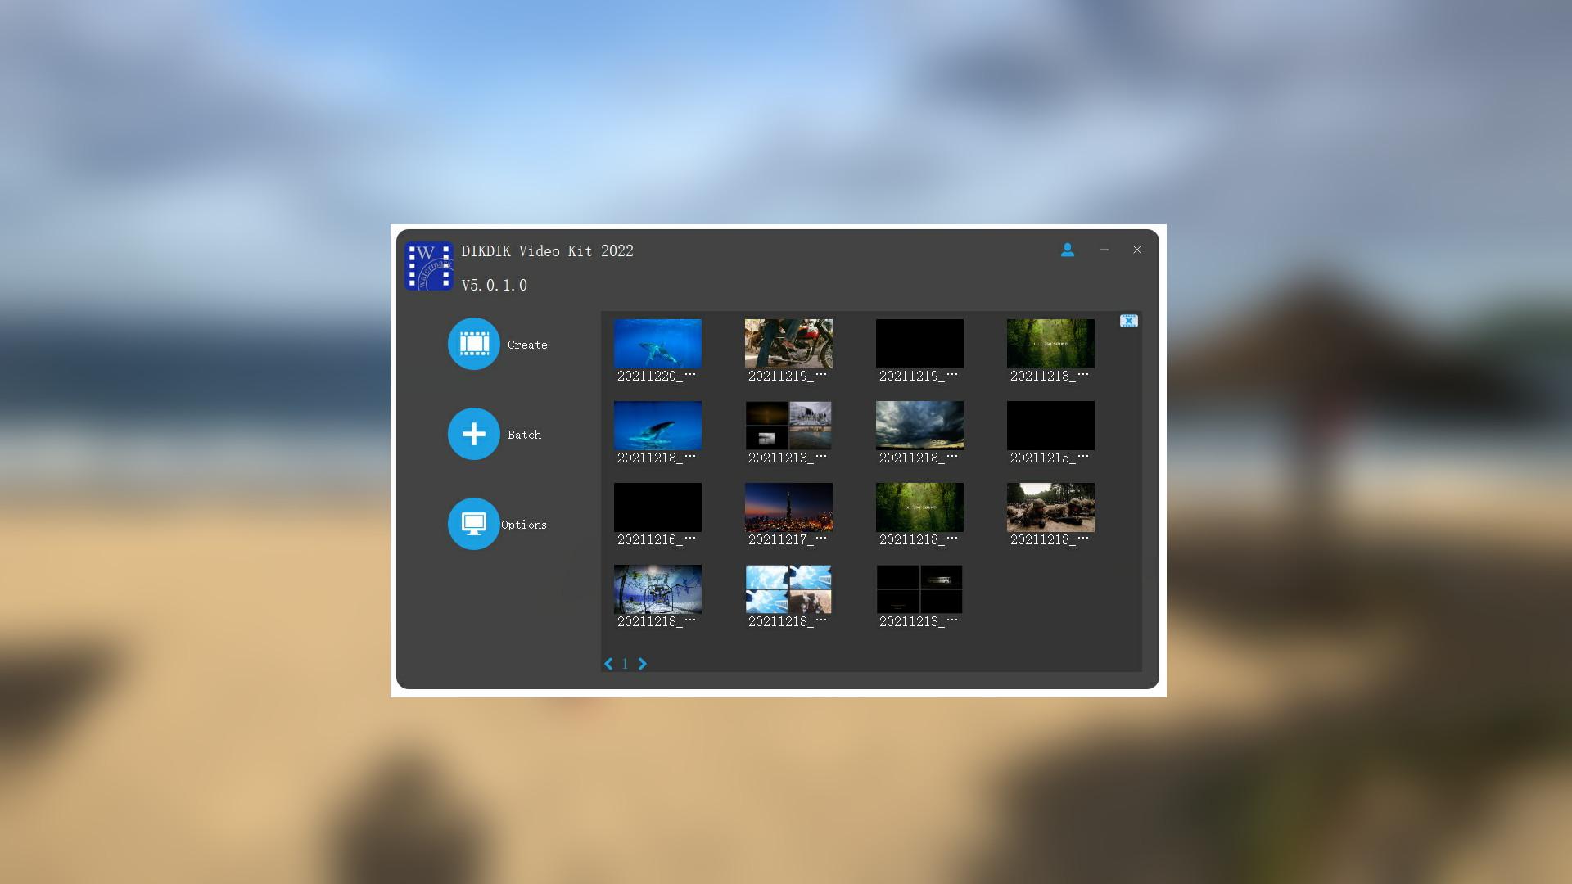Image resolution: width=1572 pixels, height=884 pixels.
Task: Open Options via the monitor icon
Action: coord(473,524)
